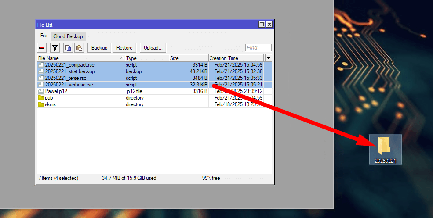Screen dimensions: 433x218
Task: Click the red remove (minus) icon
Action: (42, 48)
